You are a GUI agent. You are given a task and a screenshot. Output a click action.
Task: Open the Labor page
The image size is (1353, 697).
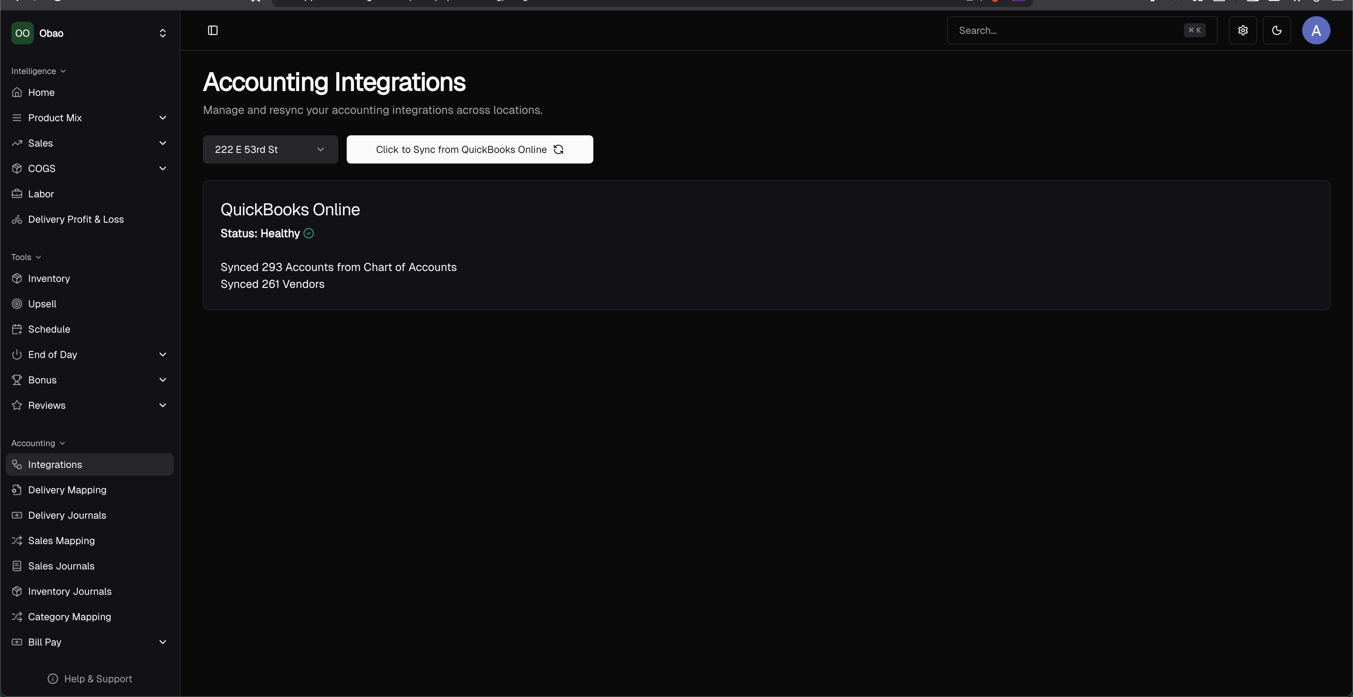pyautogui.click(x=90, y=194)
